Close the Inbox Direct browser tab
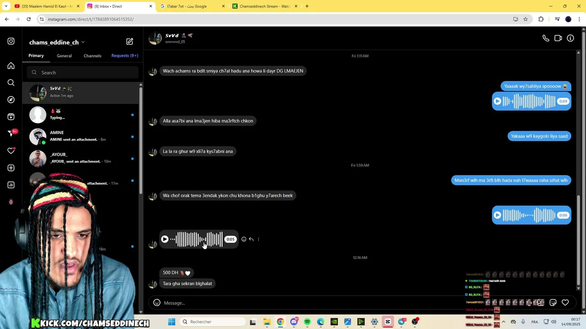Image resolution: width=586 pixels, height=329 pixels. point(151,6)
